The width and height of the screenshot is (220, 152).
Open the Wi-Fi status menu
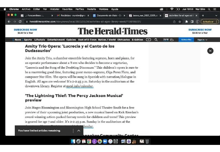pyautogui.click(x=172, y=9)
